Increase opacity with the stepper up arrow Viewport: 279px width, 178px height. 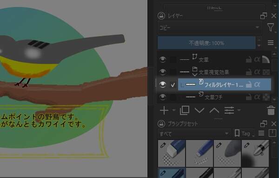[259, 40]
